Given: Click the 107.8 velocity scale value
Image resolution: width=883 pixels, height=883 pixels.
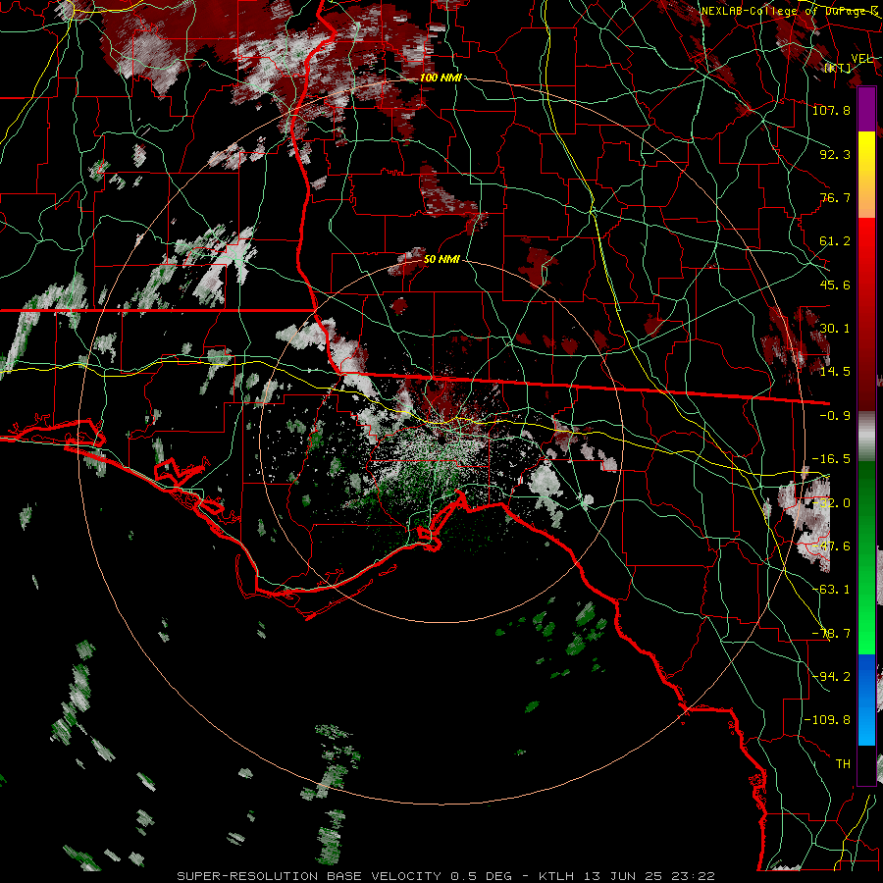Looking at the screenshot, I should (x=831, y=110).
